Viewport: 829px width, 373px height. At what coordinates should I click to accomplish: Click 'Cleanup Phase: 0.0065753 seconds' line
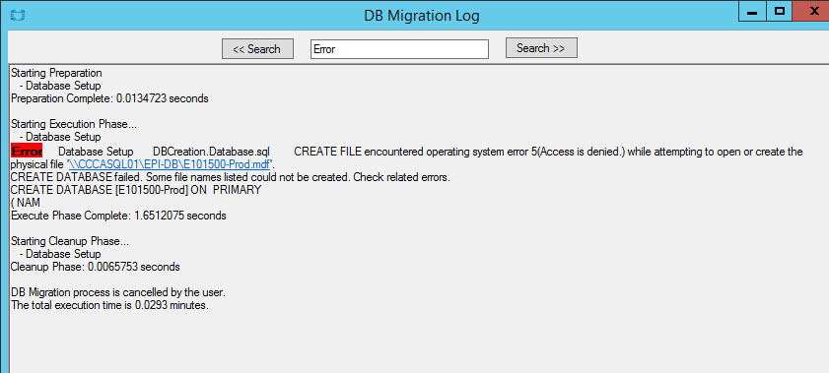click(96, 267)
